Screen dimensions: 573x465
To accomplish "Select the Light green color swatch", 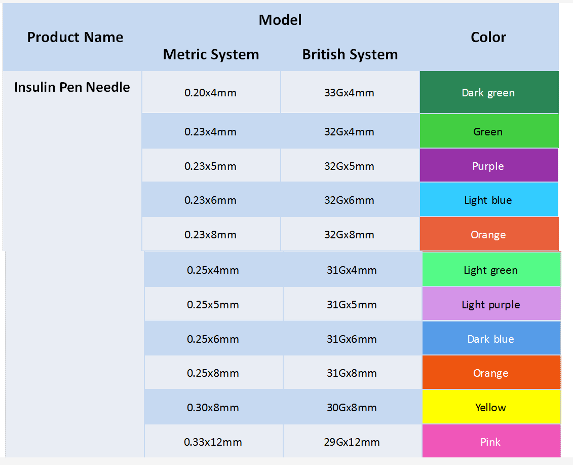I will pyautogui.click(x=491, y=270).
